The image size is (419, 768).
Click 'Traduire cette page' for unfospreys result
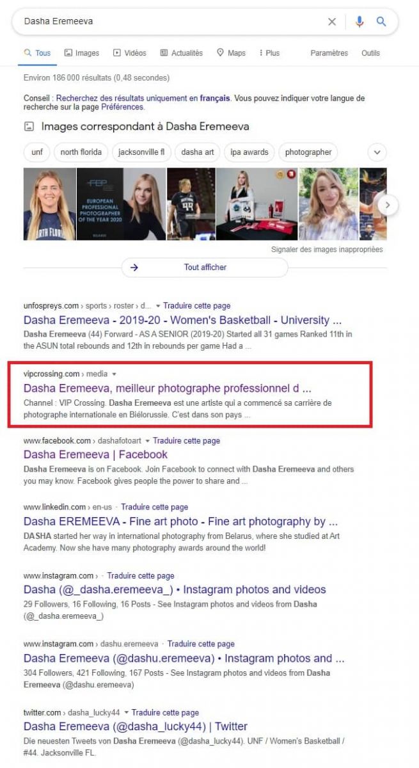coord(196,306)
